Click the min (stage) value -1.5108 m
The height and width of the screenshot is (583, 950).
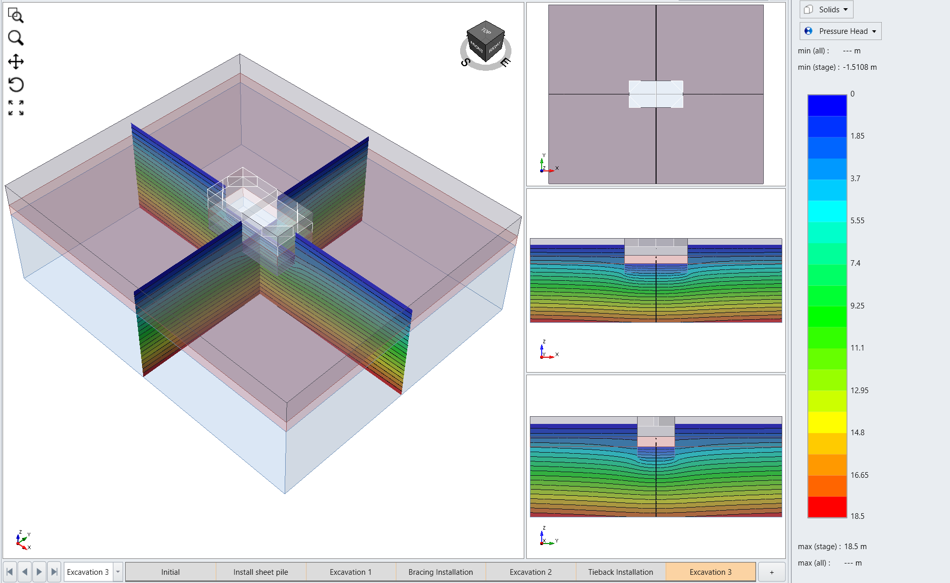(x=860, y=67)
